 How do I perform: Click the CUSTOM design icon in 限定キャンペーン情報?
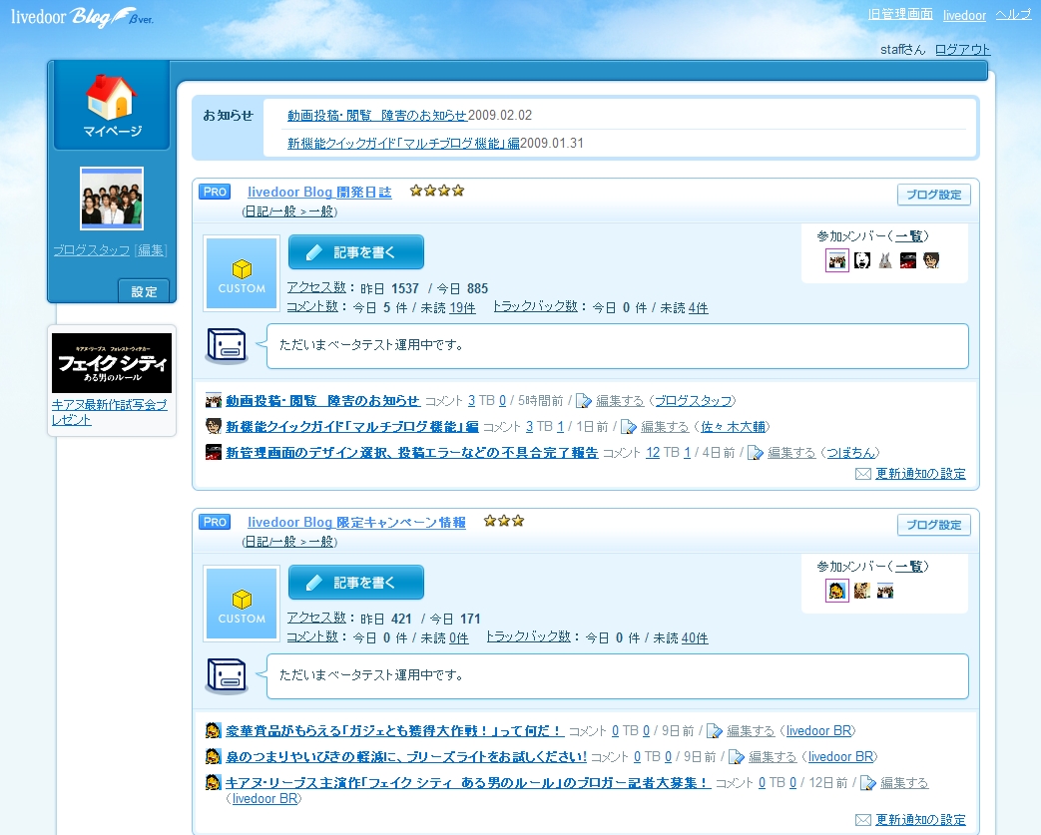(x=242, y=604)
